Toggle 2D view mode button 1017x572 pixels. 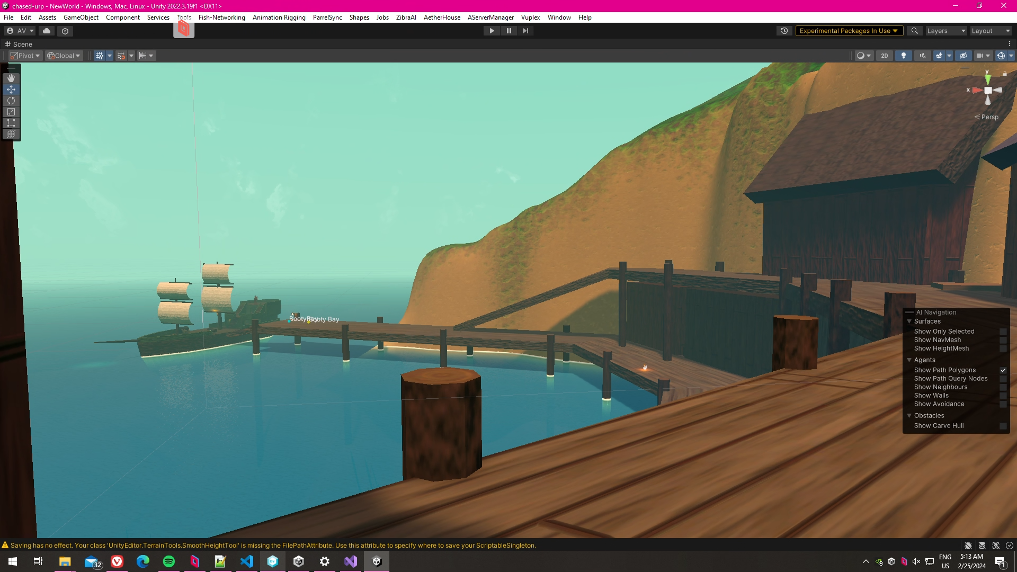pos(885,56)
